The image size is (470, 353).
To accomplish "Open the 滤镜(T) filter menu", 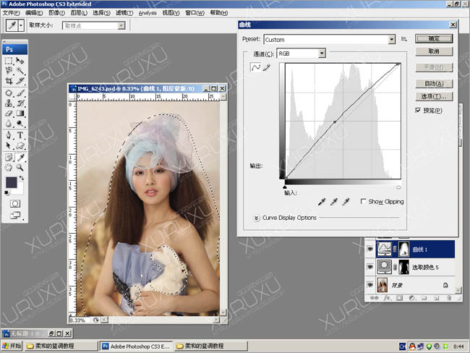I will click(126, 13).
